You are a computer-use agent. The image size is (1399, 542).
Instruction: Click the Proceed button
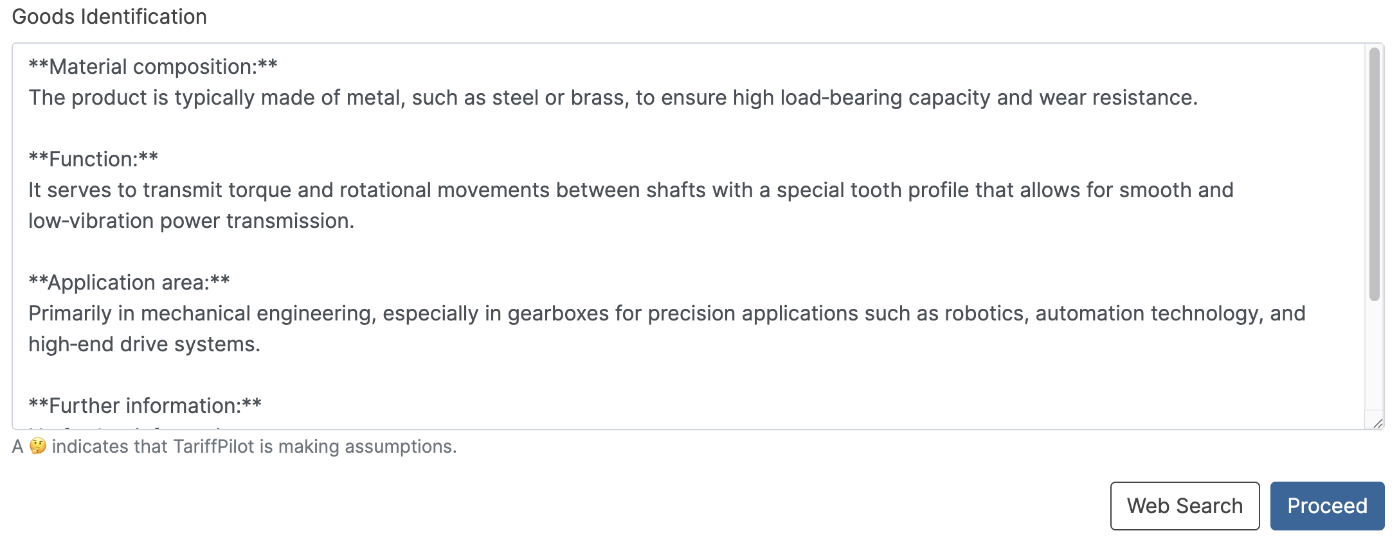click(1326, 506)
